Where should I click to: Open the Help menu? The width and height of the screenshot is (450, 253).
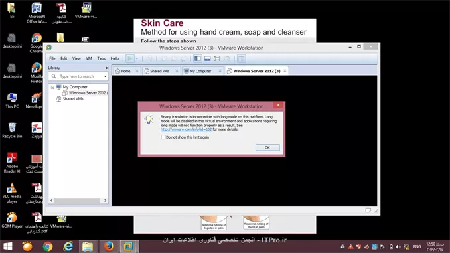(115, 58)
